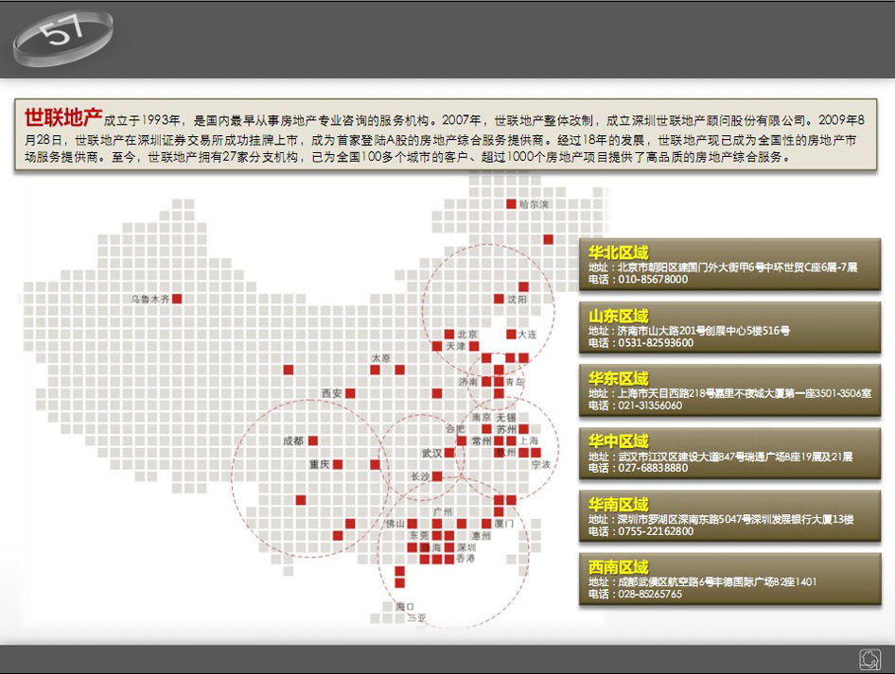Click the 西安 city label
This screenshot has height=674, width=895.
pos(332,393)
